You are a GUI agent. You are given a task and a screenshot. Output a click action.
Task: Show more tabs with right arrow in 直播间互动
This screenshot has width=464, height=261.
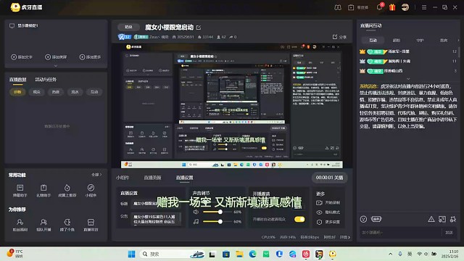[458, 41]
